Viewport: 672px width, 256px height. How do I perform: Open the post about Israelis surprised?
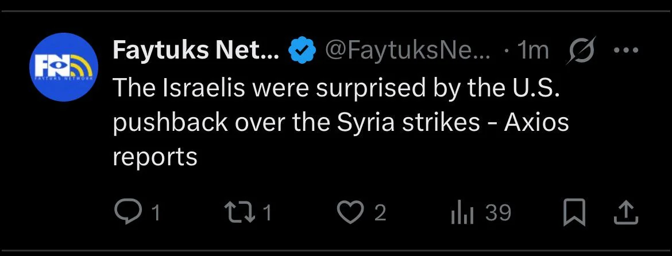point(341,123)
